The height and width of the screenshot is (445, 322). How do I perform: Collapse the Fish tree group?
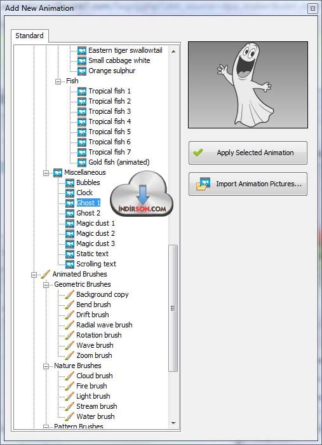pos(58,82)
